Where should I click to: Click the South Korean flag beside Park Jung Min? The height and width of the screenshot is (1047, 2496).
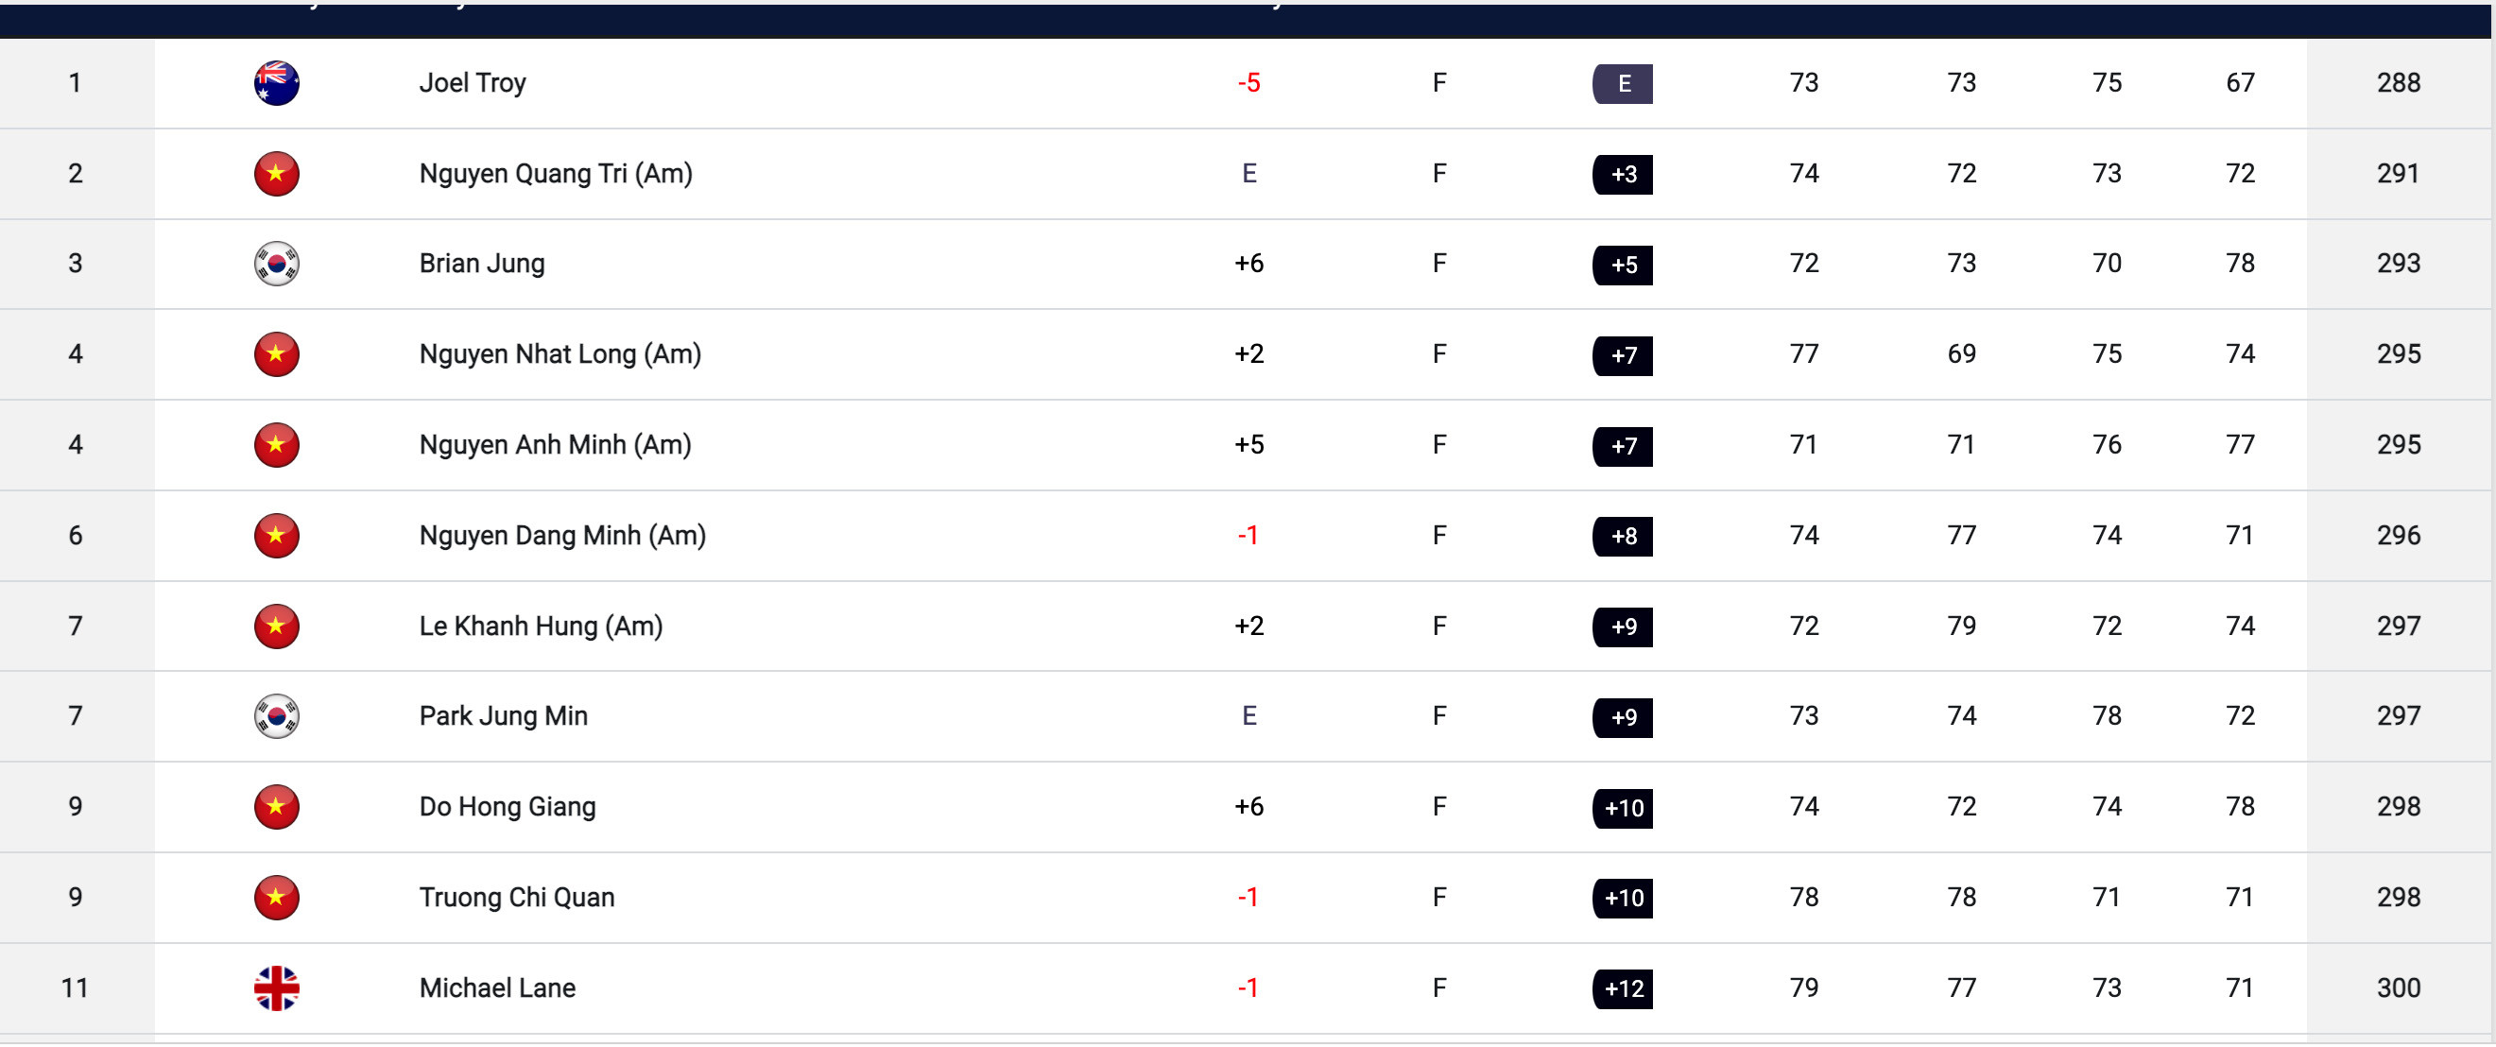tap(276, 716)
